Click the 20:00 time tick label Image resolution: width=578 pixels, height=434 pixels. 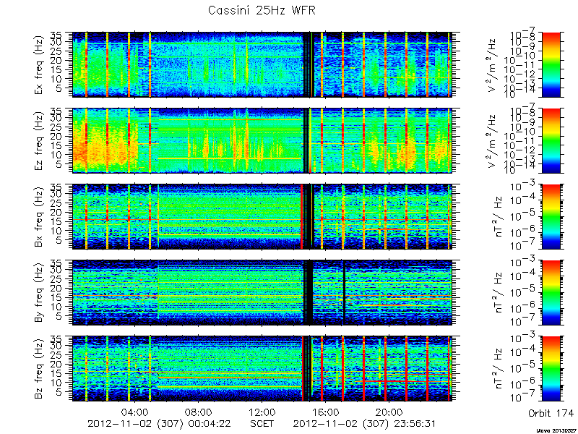point(389,412)
